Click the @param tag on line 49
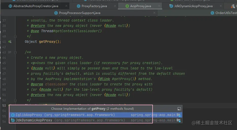The image size is (237, 130). coord(37,84)
